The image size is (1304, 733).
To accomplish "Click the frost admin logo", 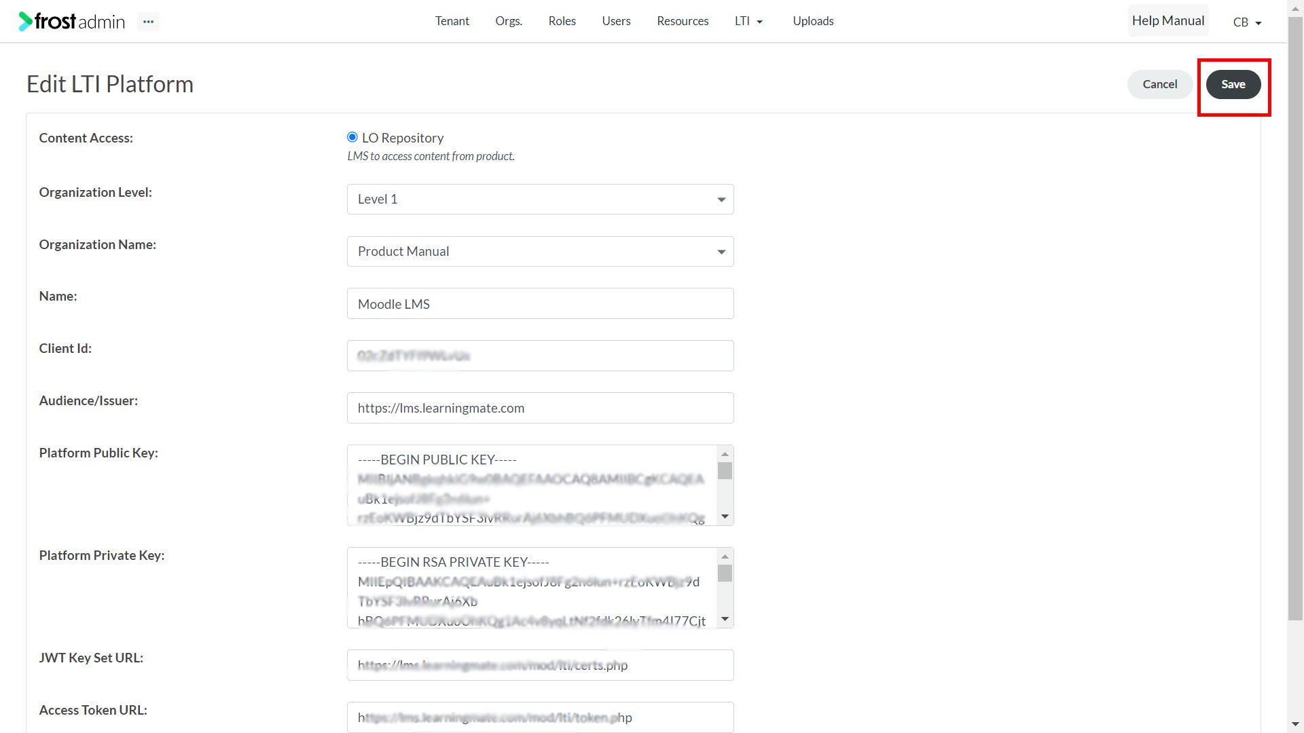I will pyautogui.click(x=72, y=22).
